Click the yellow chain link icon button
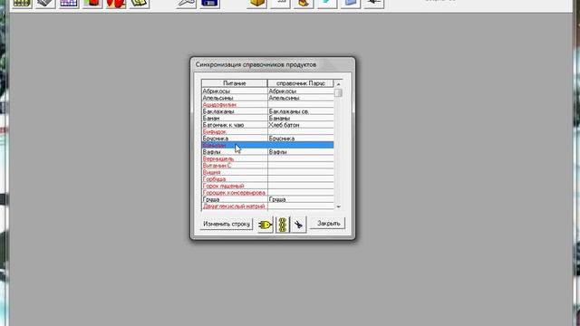The width and height of the screenshot is (580, 326). point(282,225)
